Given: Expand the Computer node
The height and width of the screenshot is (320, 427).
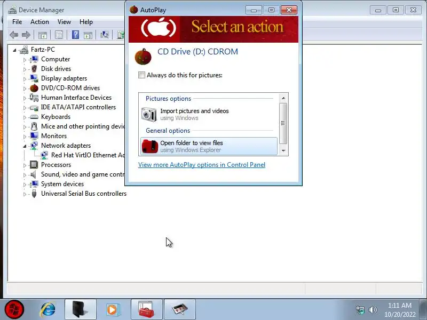Looking at the screenshot, I should click(x=25, y=60).
